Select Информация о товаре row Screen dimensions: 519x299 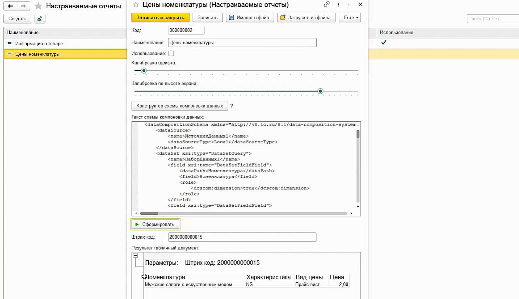pyautogui.click(x=65, y=43)
